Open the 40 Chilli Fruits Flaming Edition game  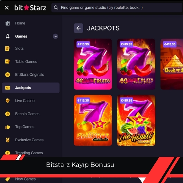[136, 64]
